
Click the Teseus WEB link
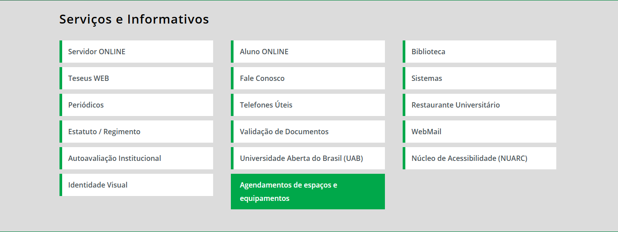pyautogui.click(x=89, y=78)
